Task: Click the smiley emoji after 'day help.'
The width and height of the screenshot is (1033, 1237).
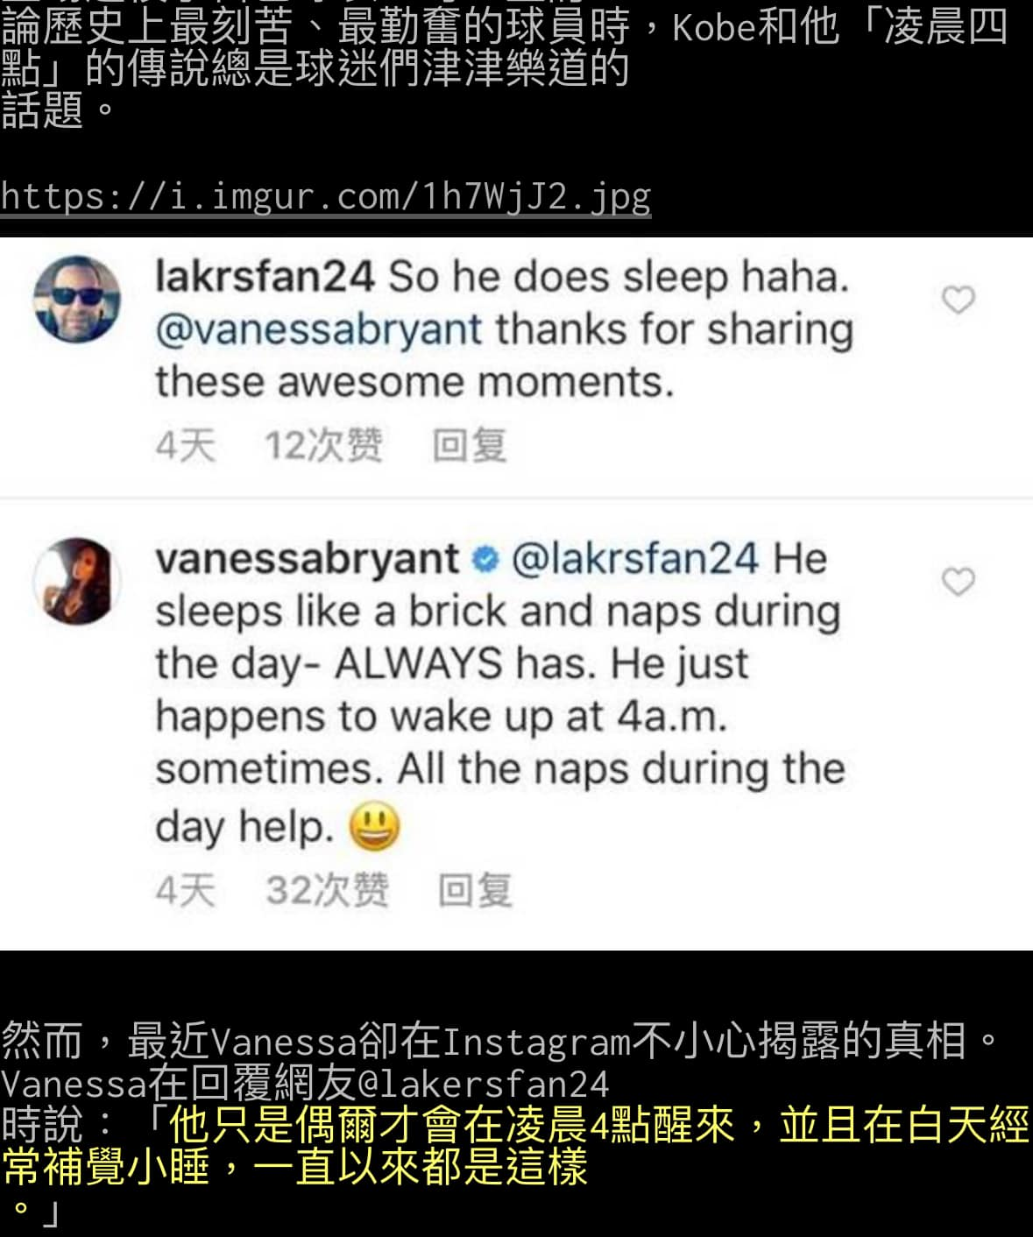Action: pyautogui.click(x=375, y=827)
